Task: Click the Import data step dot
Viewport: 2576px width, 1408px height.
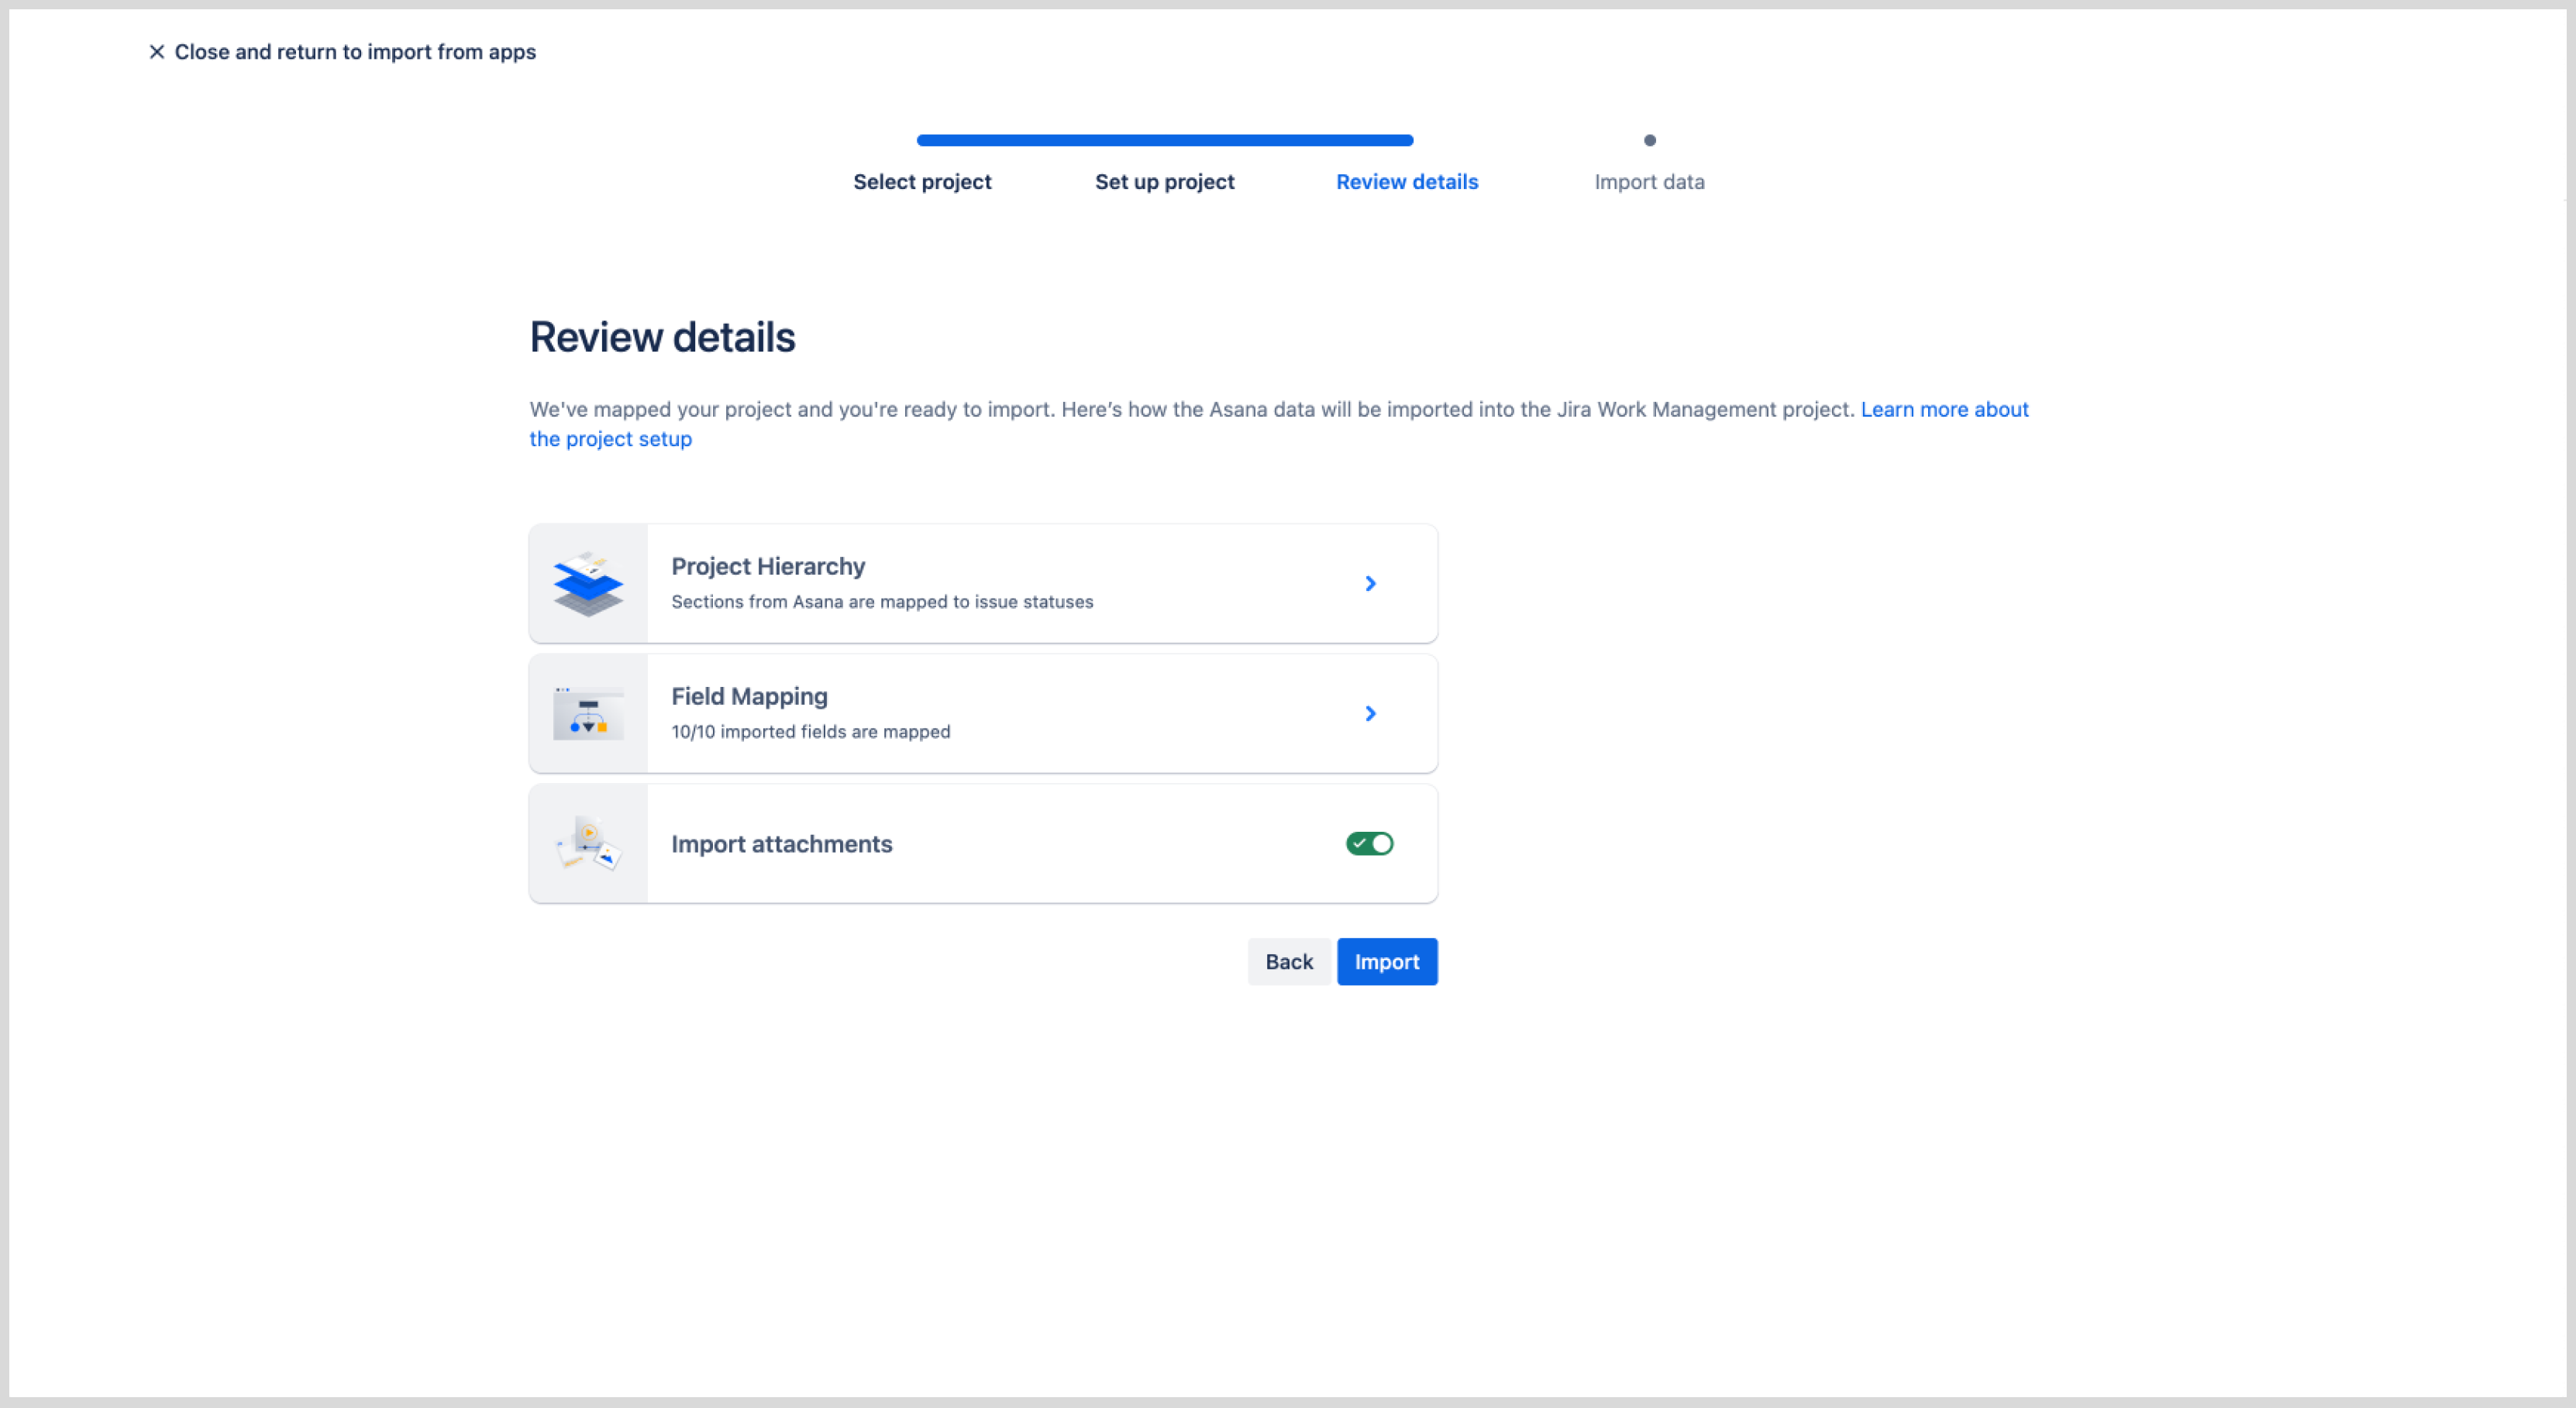Action: click(1649, 141)
